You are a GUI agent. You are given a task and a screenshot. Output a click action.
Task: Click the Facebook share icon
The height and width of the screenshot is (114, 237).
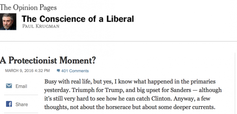(x=9, y=104)
